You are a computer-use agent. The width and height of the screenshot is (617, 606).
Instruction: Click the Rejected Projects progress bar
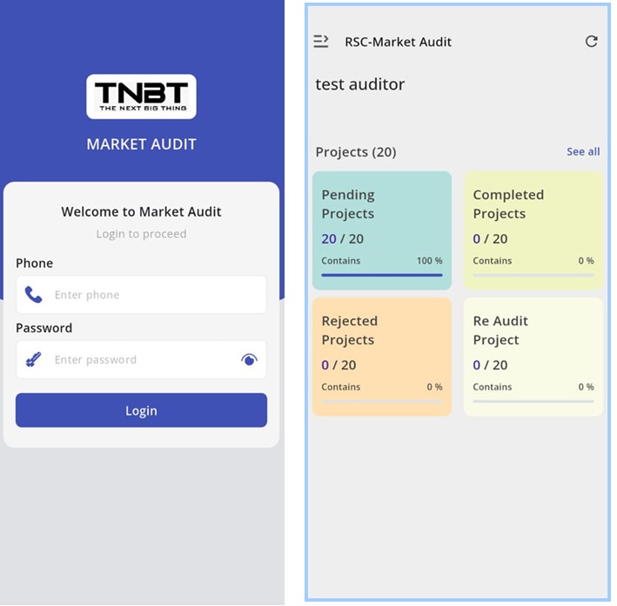pyautogui.click(x=382, y=401)
